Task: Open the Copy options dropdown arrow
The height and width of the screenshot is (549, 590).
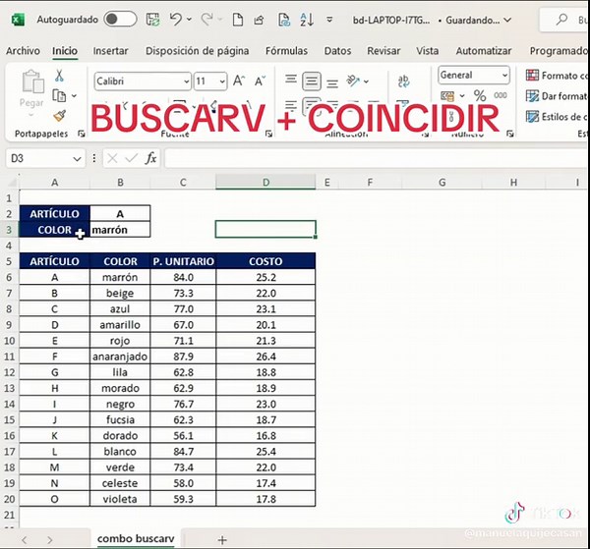Action: (x=74, y=96)
